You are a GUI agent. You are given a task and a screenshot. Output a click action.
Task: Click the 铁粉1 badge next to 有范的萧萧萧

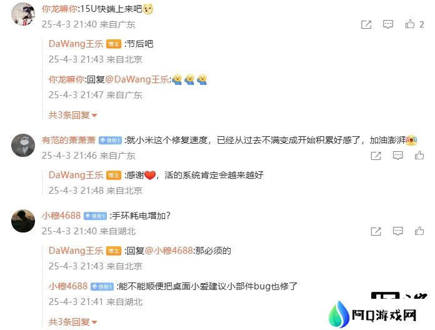[x=110, y=141]
